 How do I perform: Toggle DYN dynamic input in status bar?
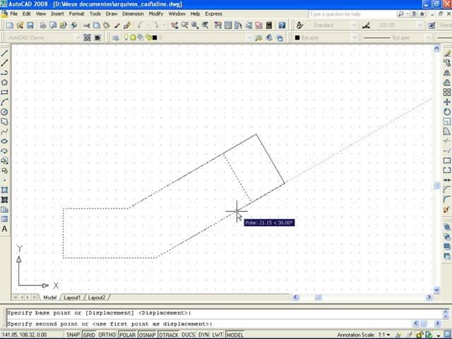(x=203, y=335)
